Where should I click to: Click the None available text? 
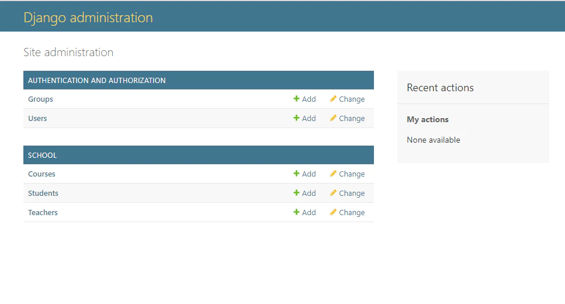pyautogui.click(x=433, y=140)
